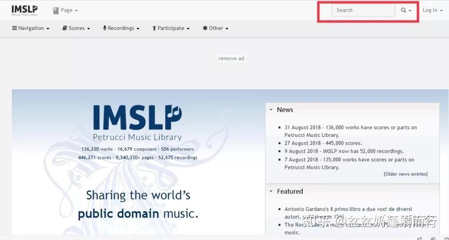Image resolution: width=449 pixels, height=240 pixels.
Task: Collapse the News panel triangle
Action: [272, 109]
